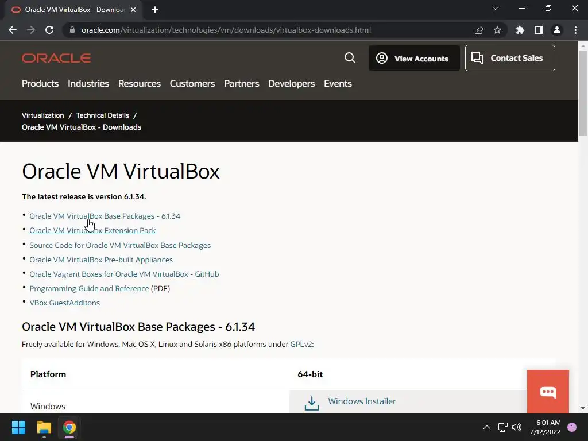588x441 pixels.
Task: Bookmark this page with the star icon
Action: 497,30
